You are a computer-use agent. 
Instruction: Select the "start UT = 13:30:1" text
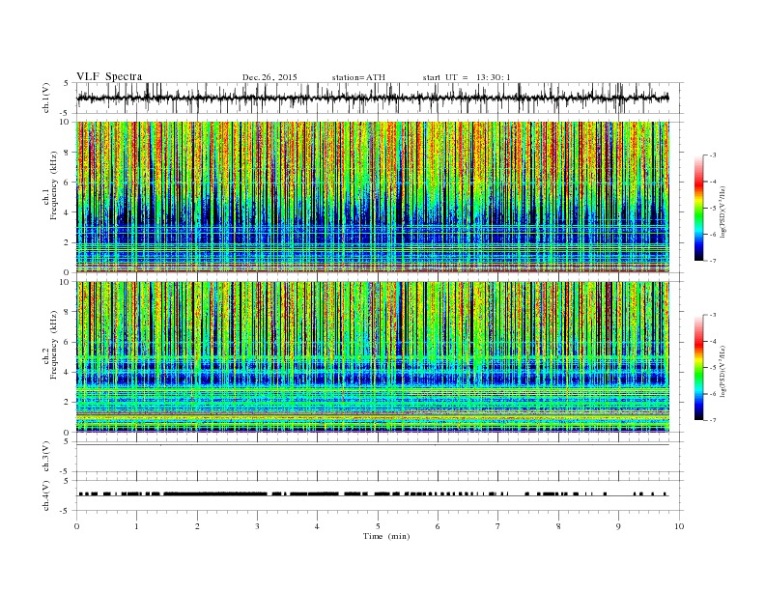(467, 77)
